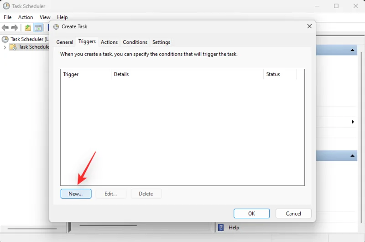This screenshot has width=365, height=242.
Task: Click the Back arrow in Task Scheduler toolbar
Action: 5,28
